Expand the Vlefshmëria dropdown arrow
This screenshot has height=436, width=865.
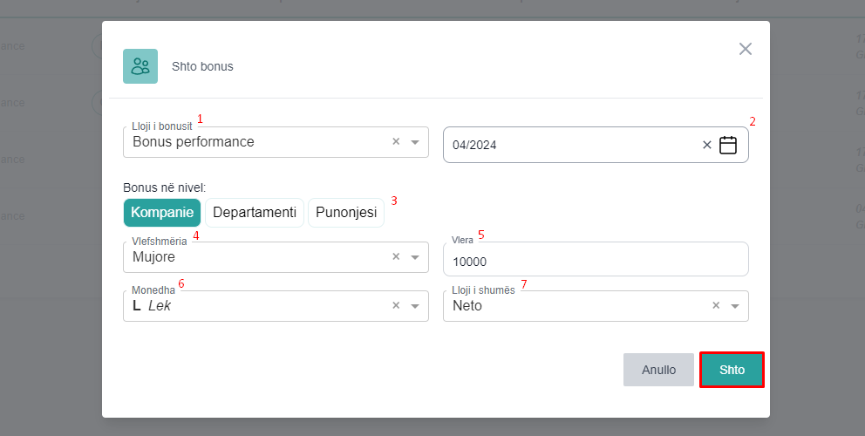click(415, 257)
